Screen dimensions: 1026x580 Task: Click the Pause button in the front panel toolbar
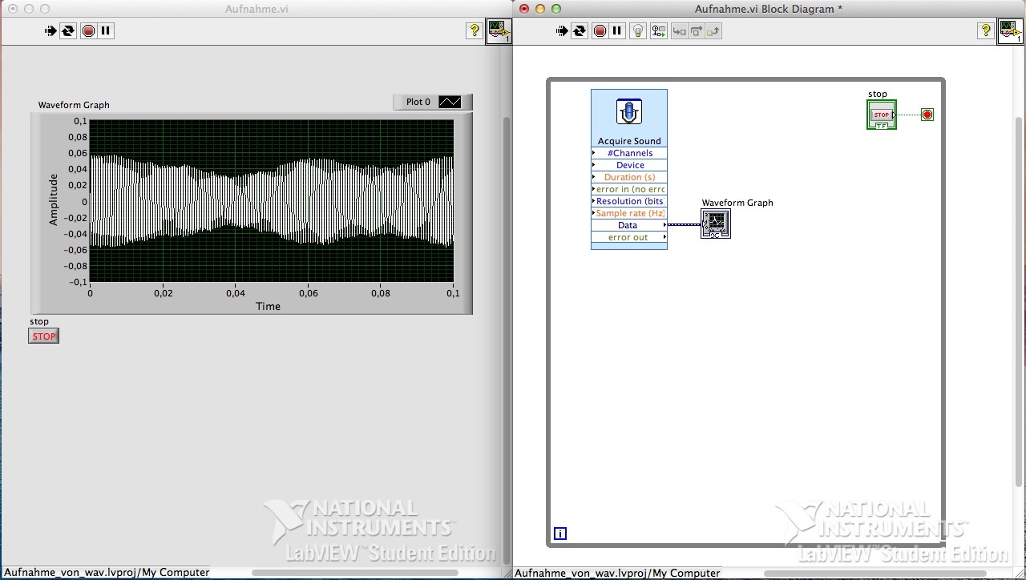106,31
